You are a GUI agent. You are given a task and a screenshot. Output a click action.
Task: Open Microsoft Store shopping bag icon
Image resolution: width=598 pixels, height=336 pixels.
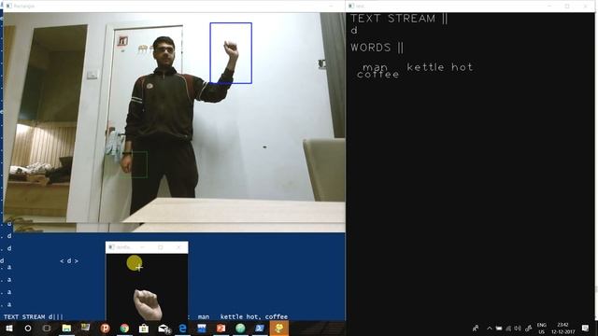[x=144, y=328]
